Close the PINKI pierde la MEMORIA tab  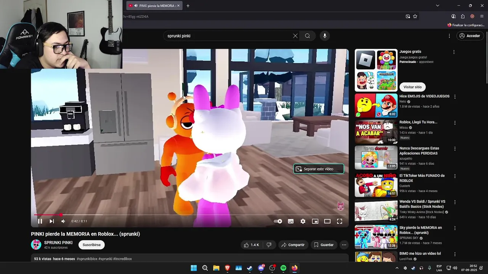pos(178,6)
